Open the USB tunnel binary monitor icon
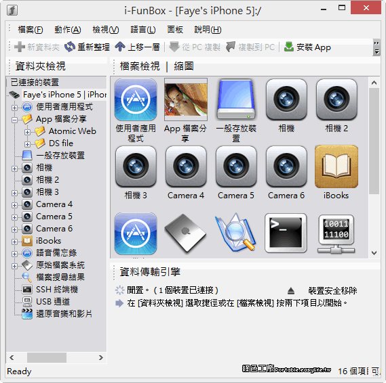The height and width of the screenshot is (383, 386). coord(336,233)
